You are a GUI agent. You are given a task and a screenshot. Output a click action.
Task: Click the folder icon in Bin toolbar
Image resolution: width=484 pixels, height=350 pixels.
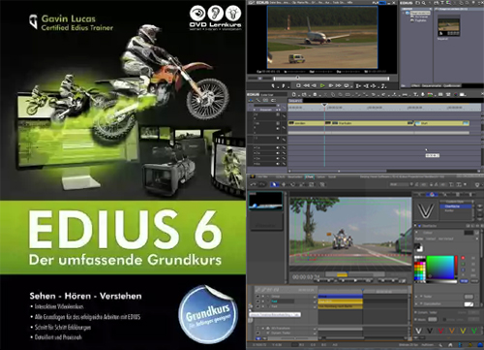(417, 3)
